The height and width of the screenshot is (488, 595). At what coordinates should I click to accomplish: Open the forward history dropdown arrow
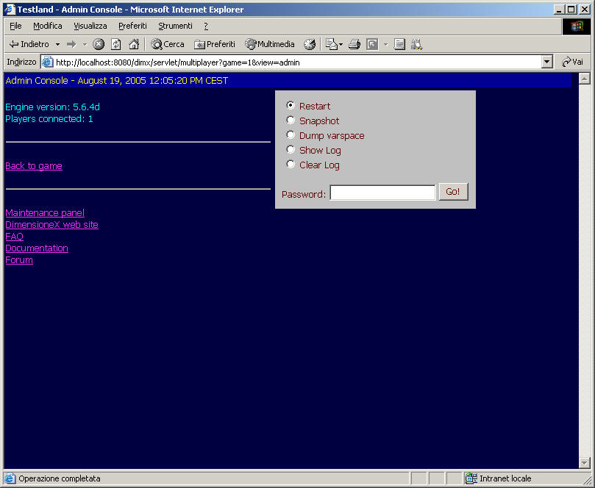[x=85, y=44]
